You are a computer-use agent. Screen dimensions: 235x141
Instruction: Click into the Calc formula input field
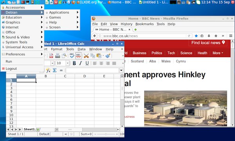[x=92, y=70]
